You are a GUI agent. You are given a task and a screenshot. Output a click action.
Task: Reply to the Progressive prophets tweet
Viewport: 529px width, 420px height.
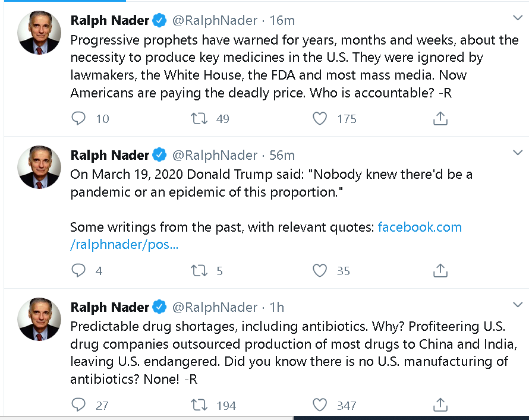tap(78, 118)
